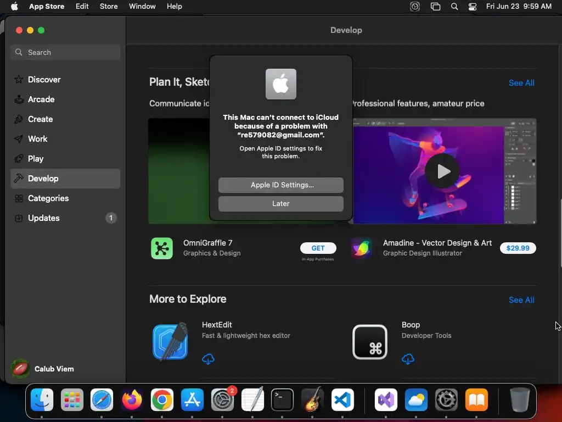
Task: Open the gear app beside Books in Dock
Action: pos(446,399)
